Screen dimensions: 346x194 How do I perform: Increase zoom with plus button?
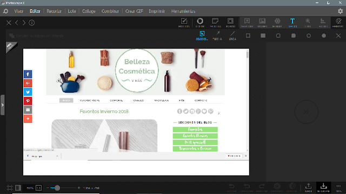coord(79,188)
